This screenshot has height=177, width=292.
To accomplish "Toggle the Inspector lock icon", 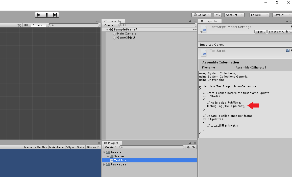I will pos(287,21).
